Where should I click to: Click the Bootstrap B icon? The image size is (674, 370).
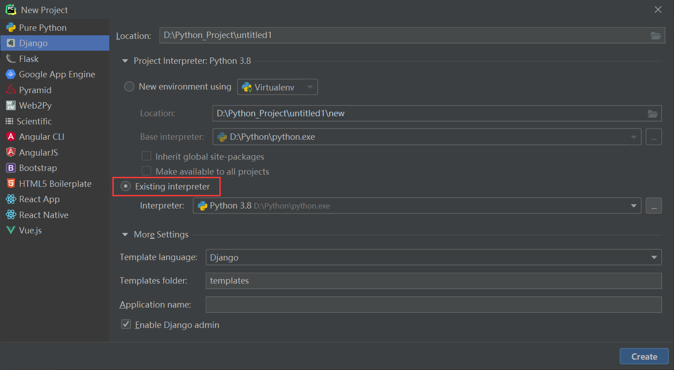(11, 168)
